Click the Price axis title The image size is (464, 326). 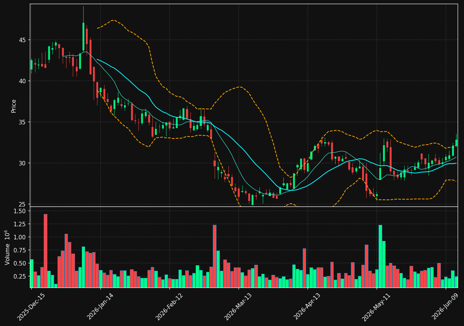coord(14,106)
